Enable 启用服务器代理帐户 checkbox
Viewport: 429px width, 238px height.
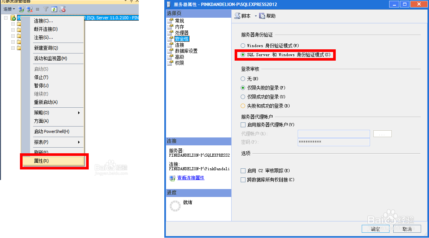243,125
